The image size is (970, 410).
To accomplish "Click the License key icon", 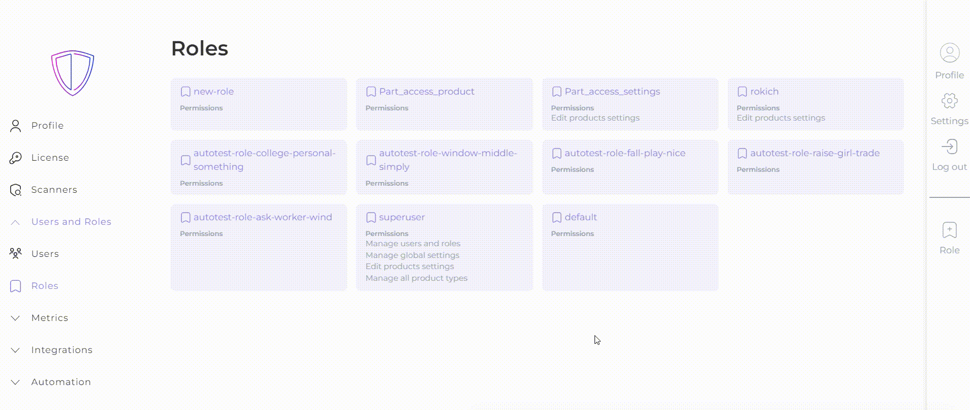I will pos(15,158).
